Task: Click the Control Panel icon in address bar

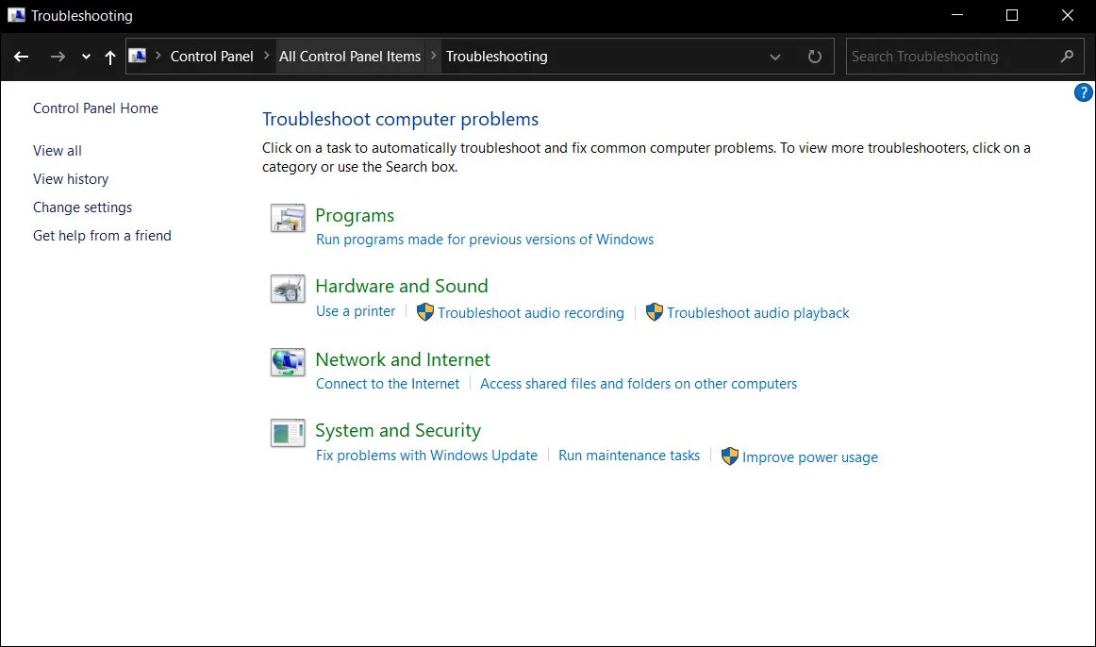Action: (139, 56)
